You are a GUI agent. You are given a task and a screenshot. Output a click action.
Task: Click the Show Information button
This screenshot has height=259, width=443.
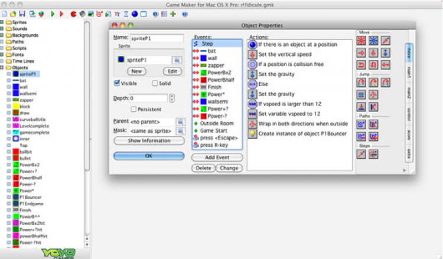click(x=149, y=140)
